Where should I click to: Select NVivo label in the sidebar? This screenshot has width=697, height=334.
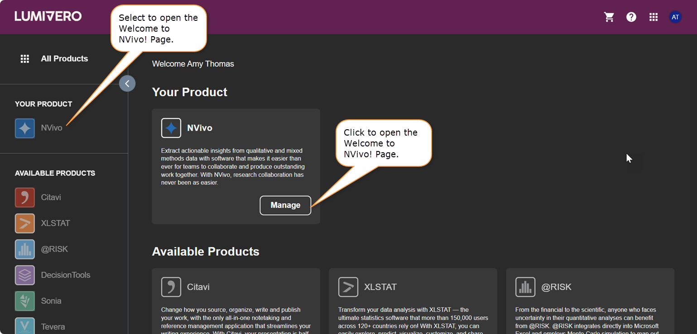coord(52,128)
